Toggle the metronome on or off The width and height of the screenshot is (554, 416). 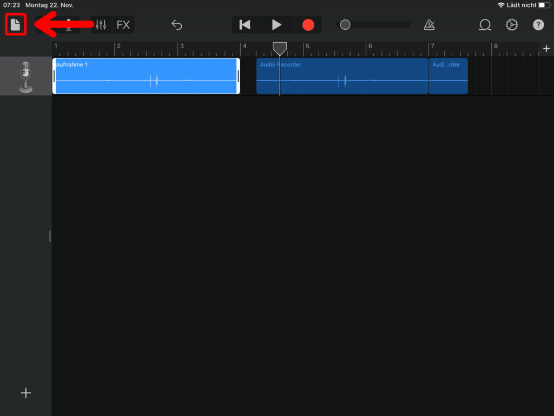coord(429,25)
